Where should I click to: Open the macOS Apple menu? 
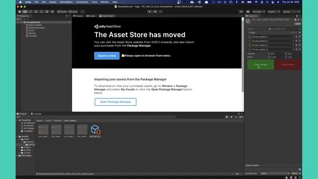pos(20,2)
